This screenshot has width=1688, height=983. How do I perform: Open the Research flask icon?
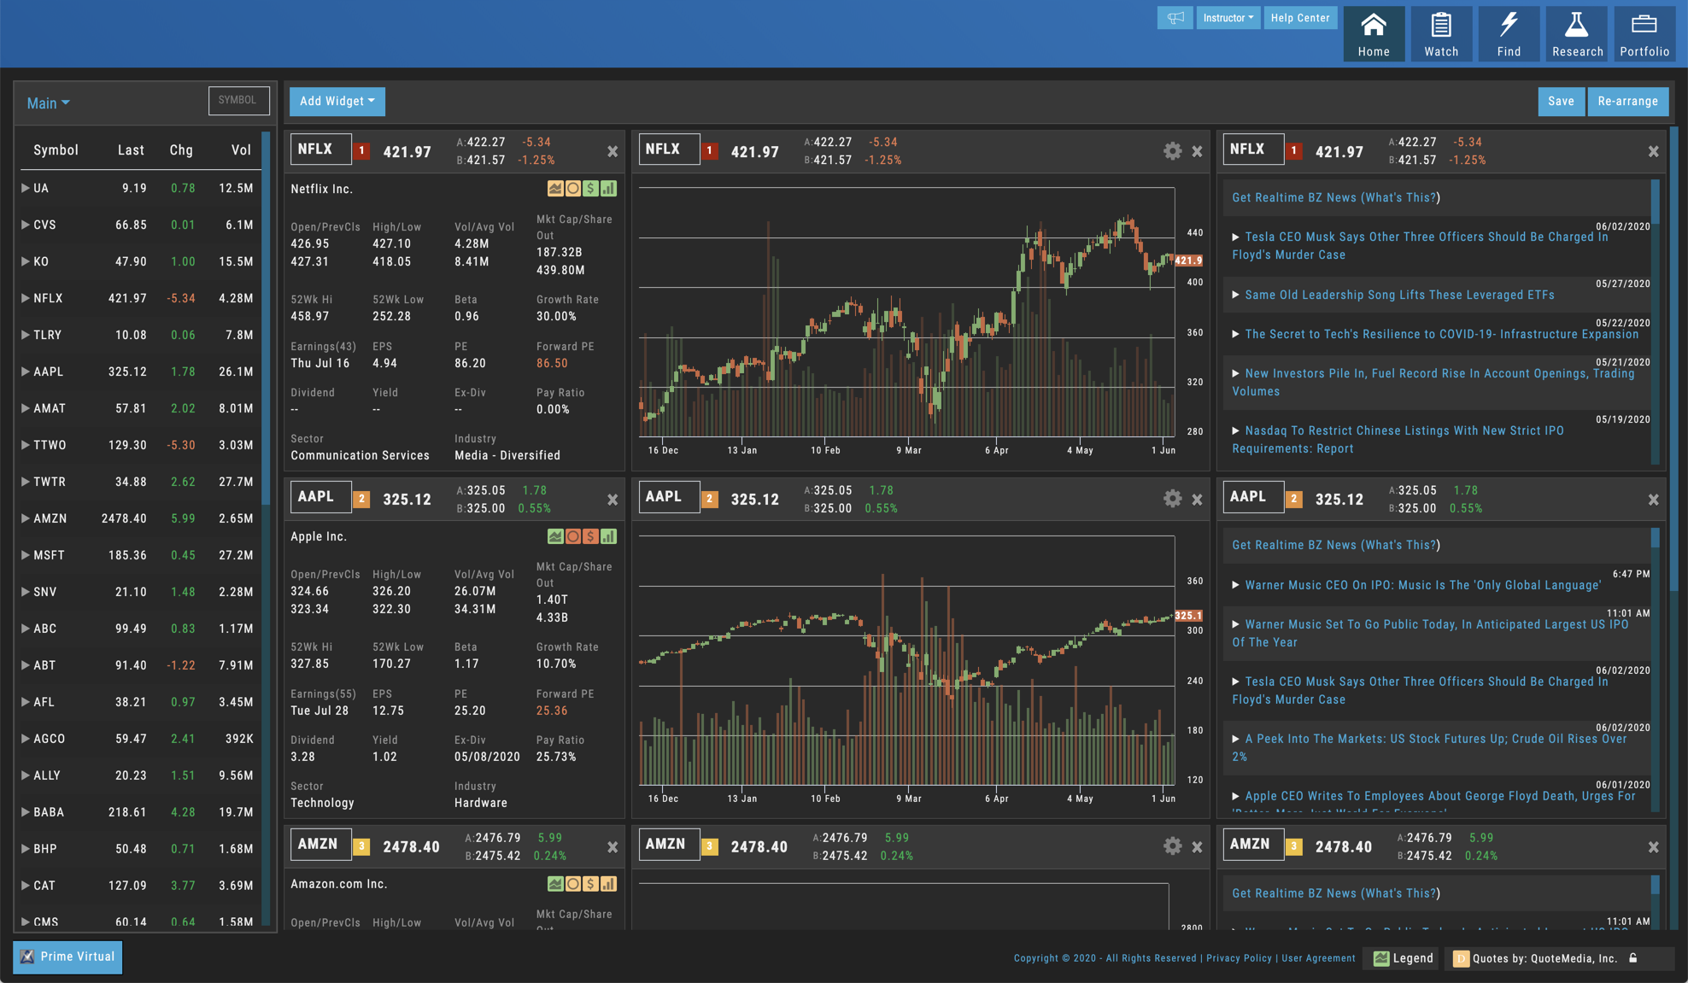(x=1577, y=33)
